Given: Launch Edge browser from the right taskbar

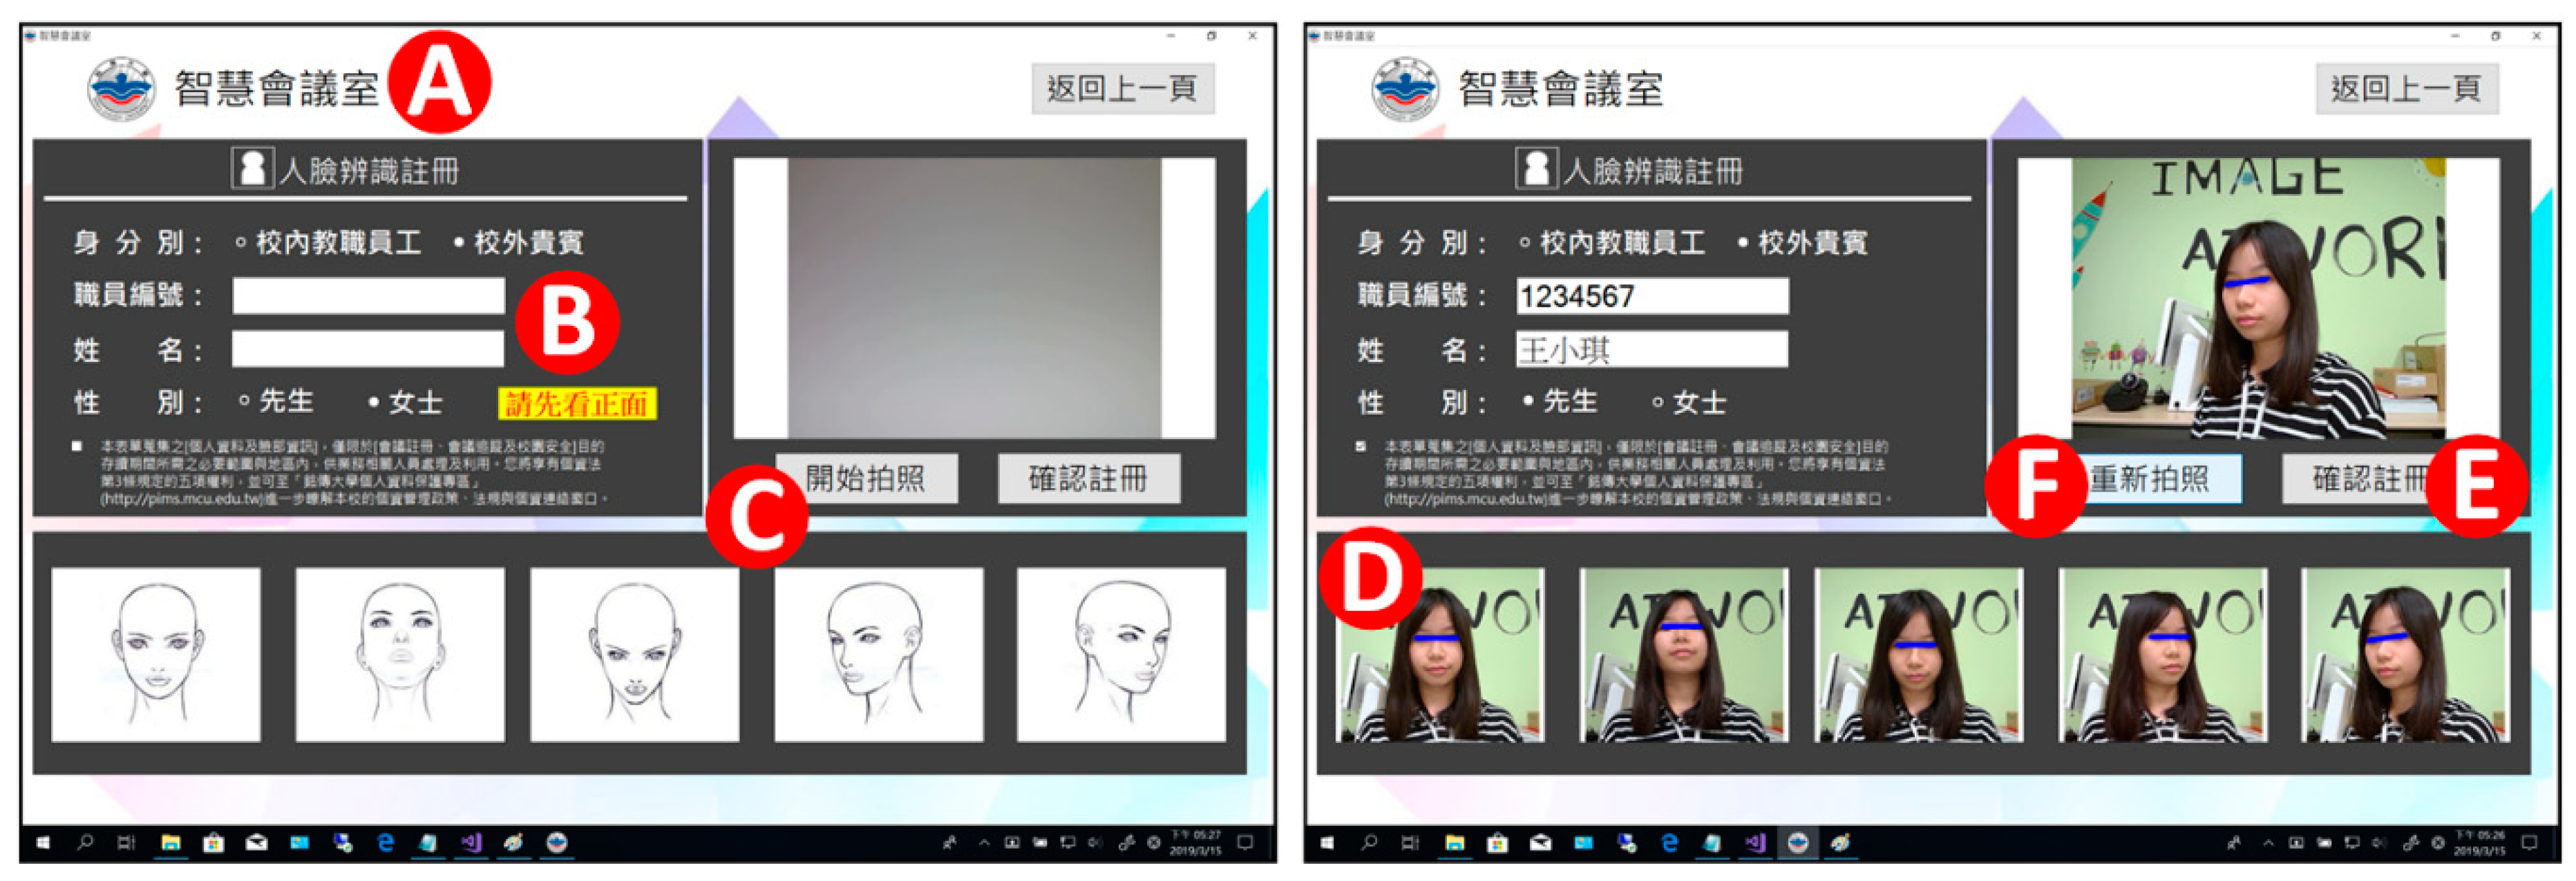Looking at the screenshot, I should coord(1669,842).
